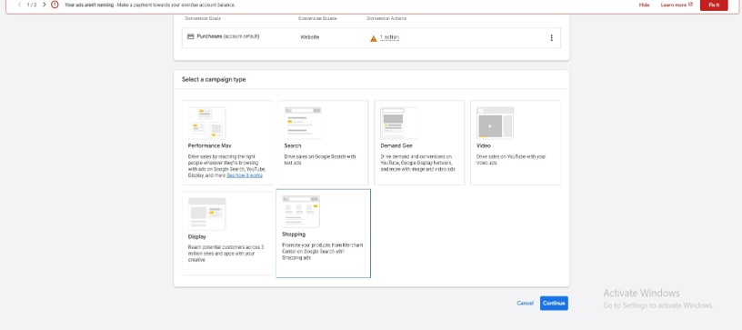Click the Demand Gen illustration
742x330 pixels.
(x=399, y=123)
